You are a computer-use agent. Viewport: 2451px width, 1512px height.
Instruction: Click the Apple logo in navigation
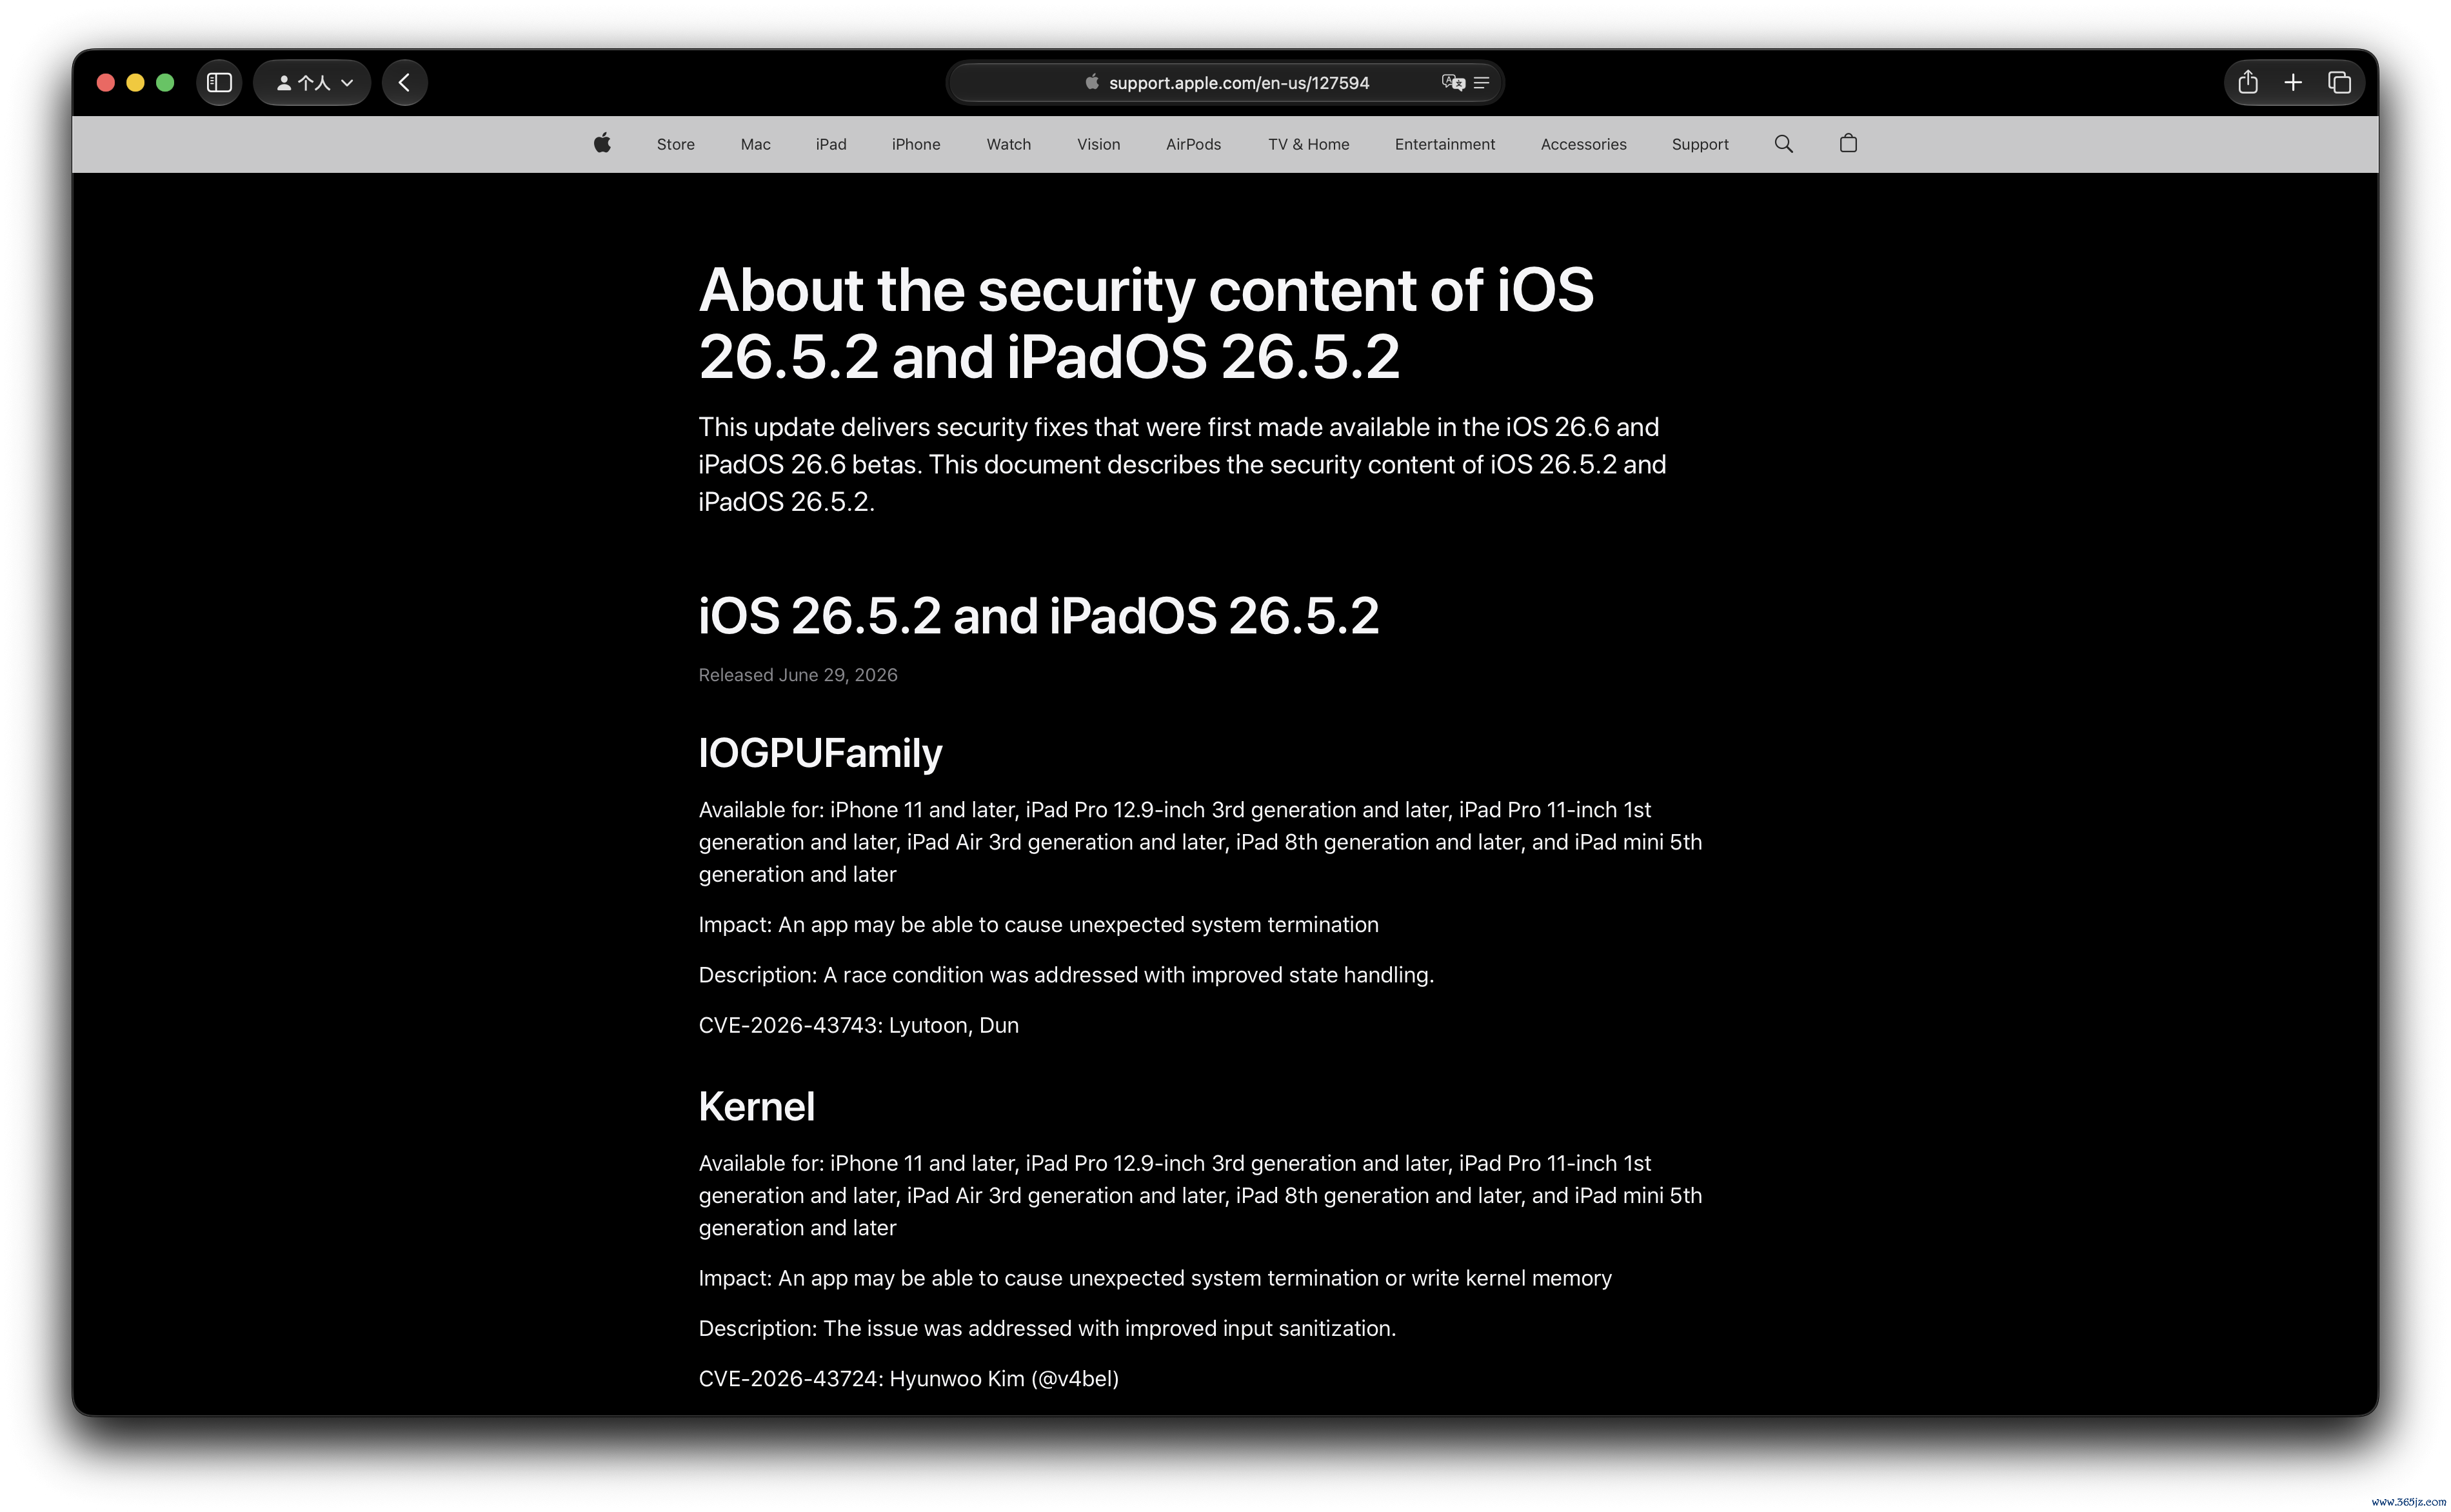click(x=602, y=144)
